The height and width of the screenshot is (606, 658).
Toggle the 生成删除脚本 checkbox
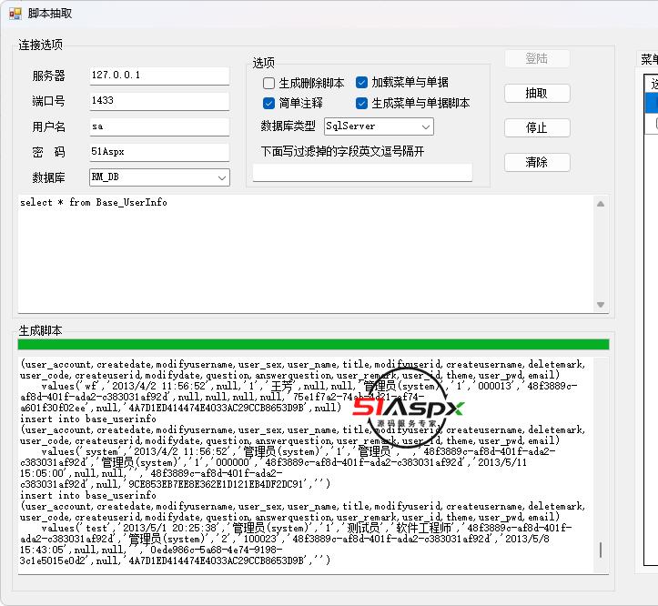[x=268, y=83]
